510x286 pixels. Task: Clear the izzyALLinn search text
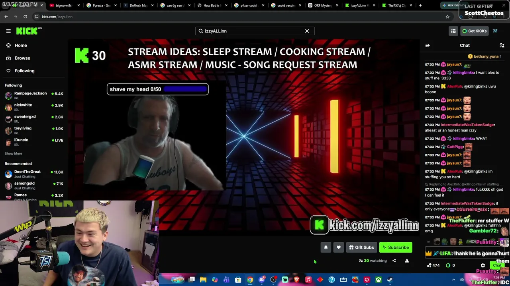click(x=307, y=31)
